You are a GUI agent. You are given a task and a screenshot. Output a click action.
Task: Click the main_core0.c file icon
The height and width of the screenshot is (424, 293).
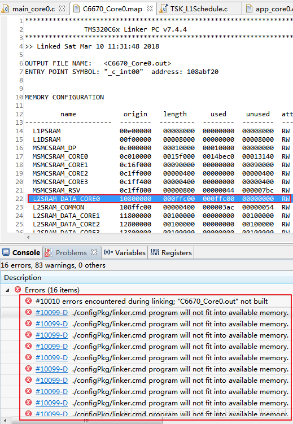click(6, 9)
